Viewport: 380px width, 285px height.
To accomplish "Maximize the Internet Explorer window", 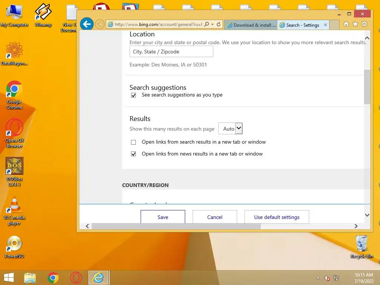I will click(349, 14).
